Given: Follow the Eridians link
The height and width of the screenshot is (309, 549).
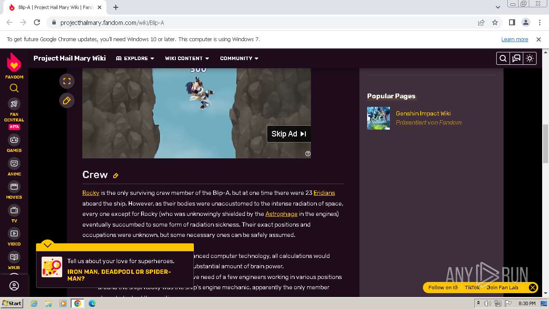Looking at the screenshot, I should click(x=324, y=193).
